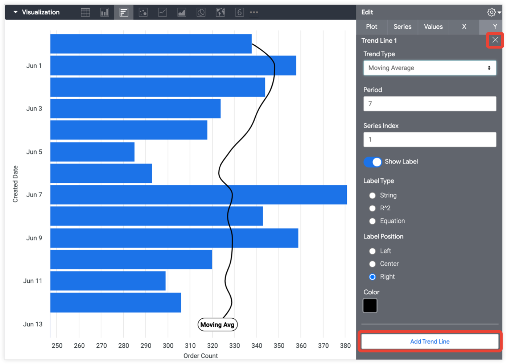Select the column chart visualization

[104, 12]
